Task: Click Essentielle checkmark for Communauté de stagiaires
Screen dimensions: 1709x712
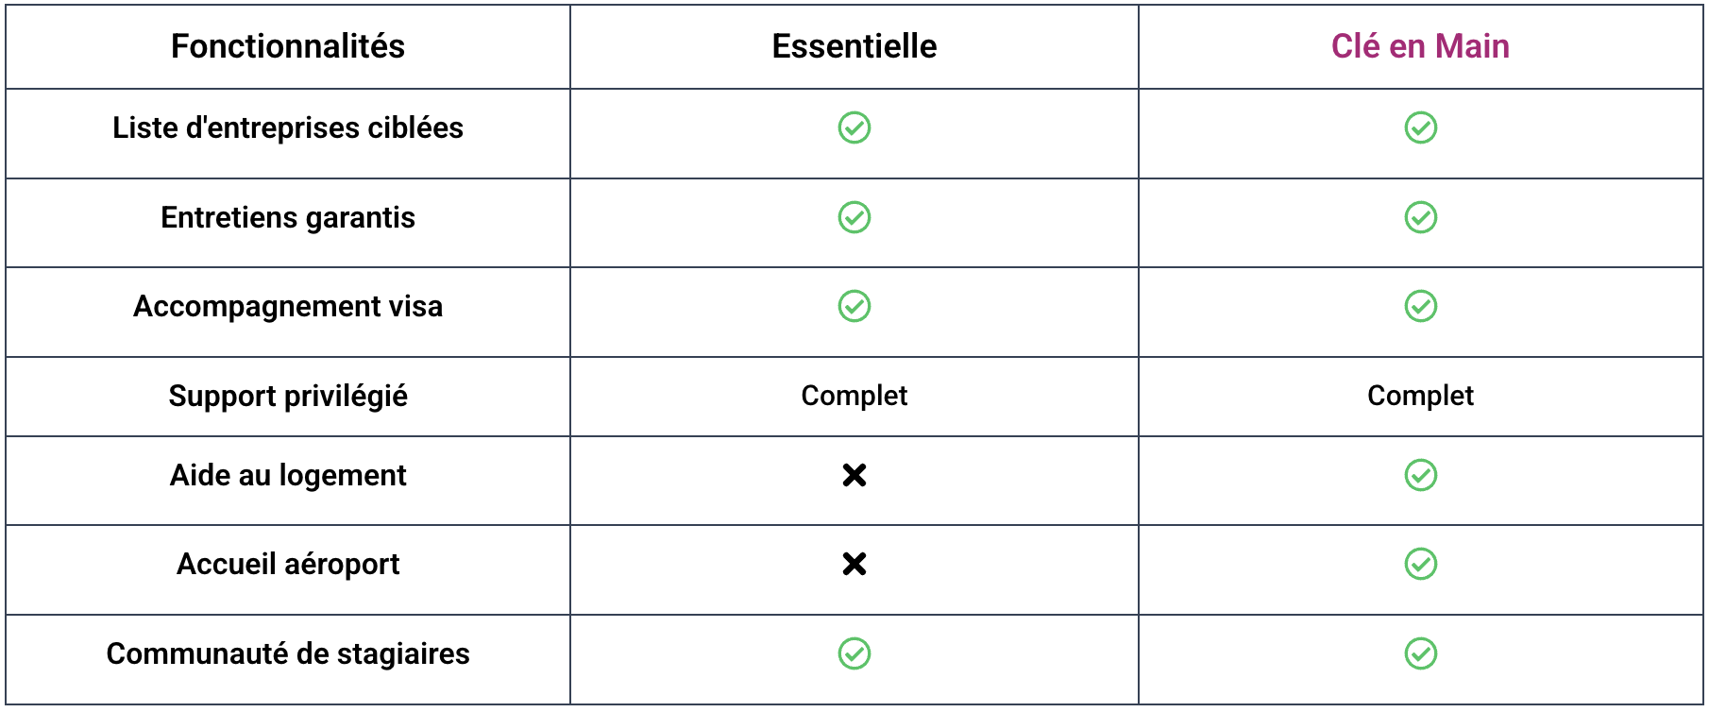Action: 854,653
